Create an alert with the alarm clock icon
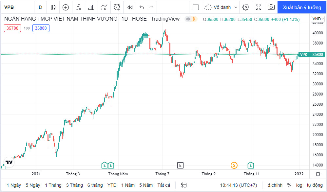 point(117,7)
